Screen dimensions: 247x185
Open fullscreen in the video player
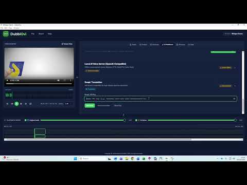coord(64,80)
